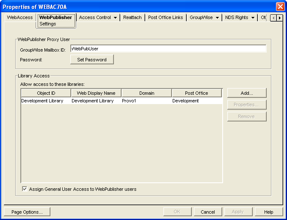
Task: Click the Domain column header
Action: 146,93
